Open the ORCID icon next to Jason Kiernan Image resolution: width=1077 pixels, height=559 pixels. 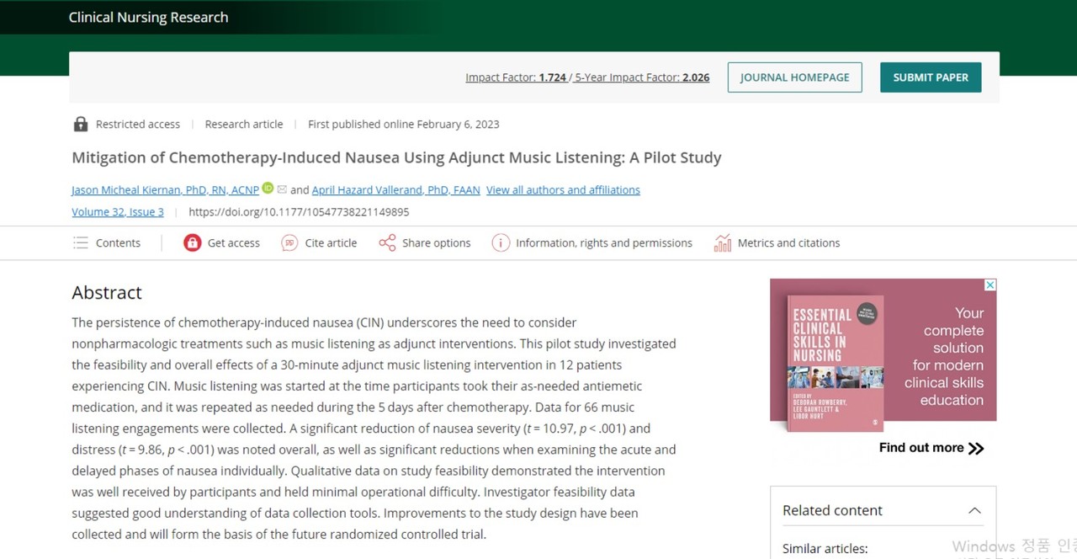268,189
